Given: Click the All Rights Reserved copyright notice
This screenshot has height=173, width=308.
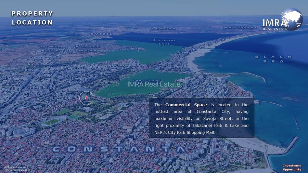Looking at the screenshot, I should click(15, 169).
